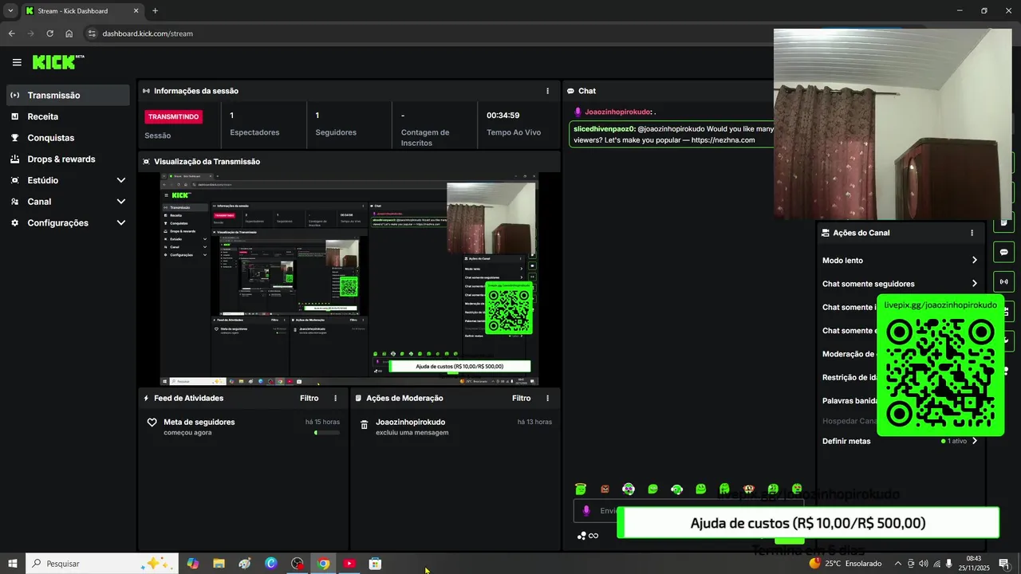This screenshot has height=574, width=1021.
Task: Open the Definir metas setting
Action: point(900,441)
